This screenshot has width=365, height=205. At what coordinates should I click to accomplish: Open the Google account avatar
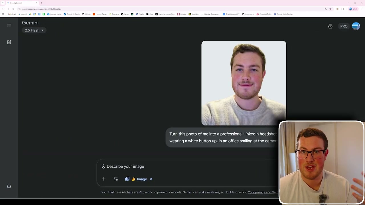click(356, 26)
